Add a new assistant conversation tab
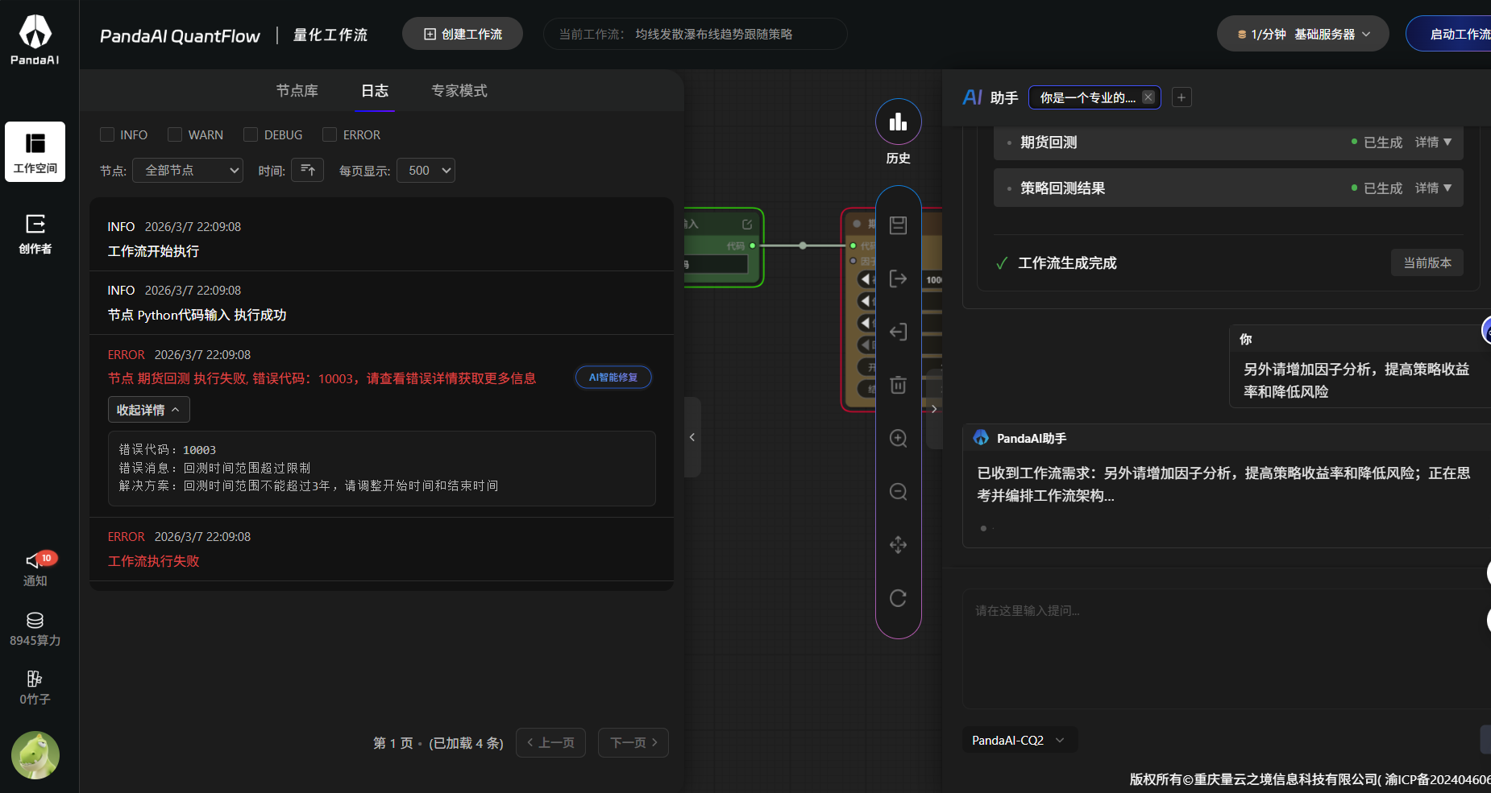This screenshot has height=793, width=1491. 1182,97
